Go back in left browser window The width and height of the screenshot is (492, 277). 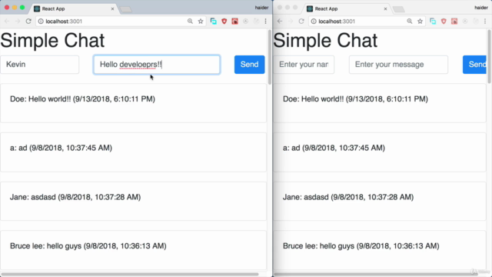coord(7,22)
